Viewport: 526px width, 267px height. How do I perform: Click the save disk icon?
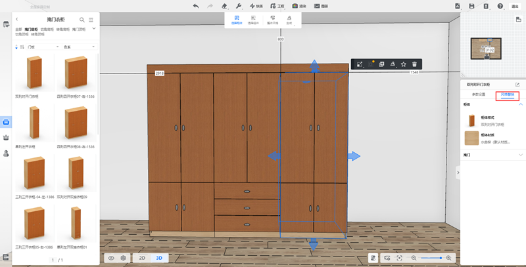[471, 5]
